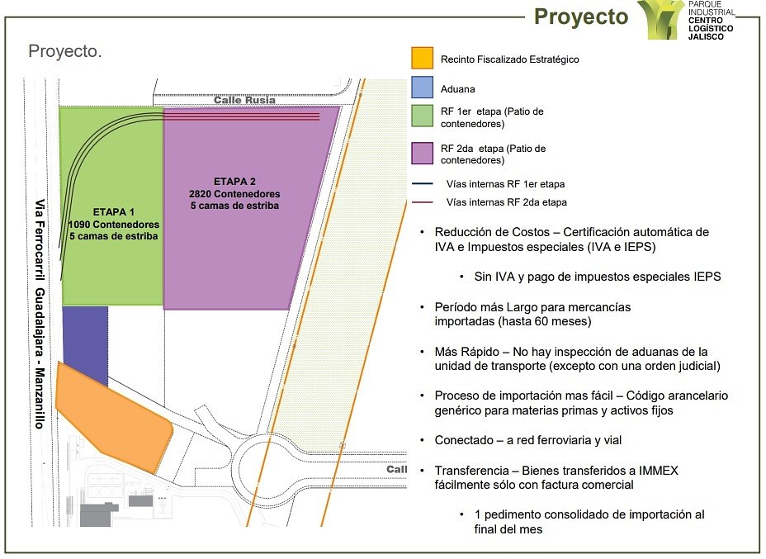Screen dimensions: 766x559
Task: Select the Período más Largo bullet point
Action: click(x=532, y=314)
